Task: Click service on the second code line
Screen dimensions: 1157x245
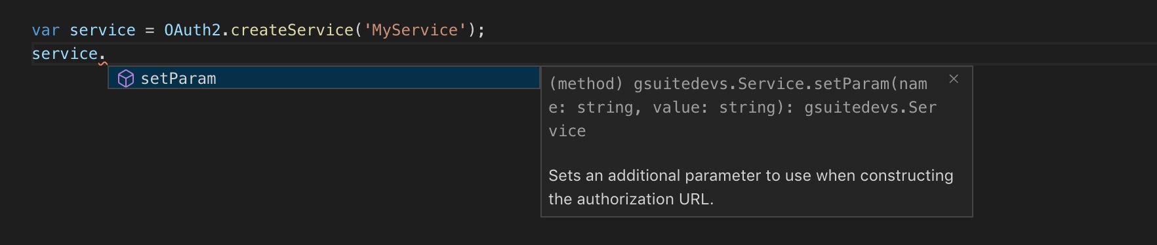Action: click(64, 54)
